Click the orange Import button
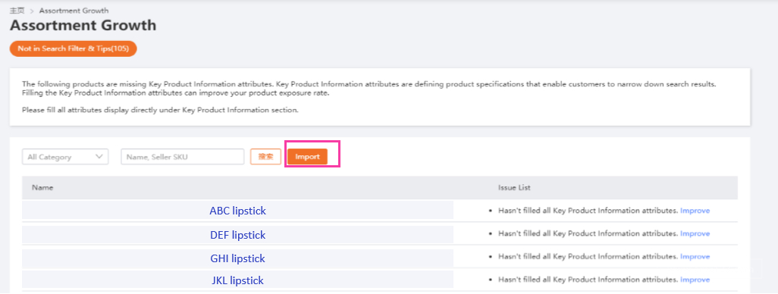This screenshot has width=778, height=294. pyautogui.click(x=307, y=157)
